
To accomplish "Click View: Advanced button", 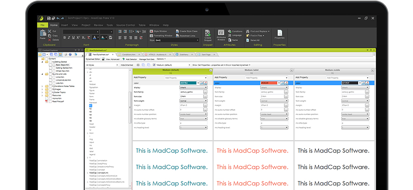I will click(x=111, y=59).
